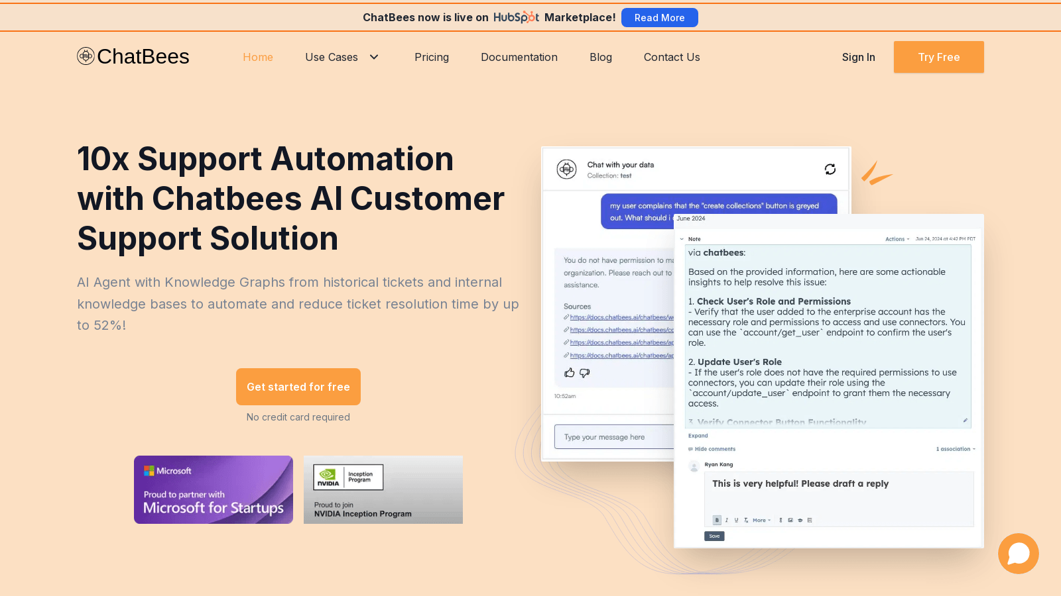
Task: Open the Actions dropdown on the note
Action: pos(897,239)
